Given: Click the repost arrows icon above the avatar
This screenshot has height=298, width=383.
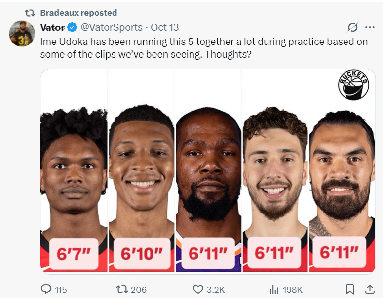Looking at the screenshot, I should [30, 13].
